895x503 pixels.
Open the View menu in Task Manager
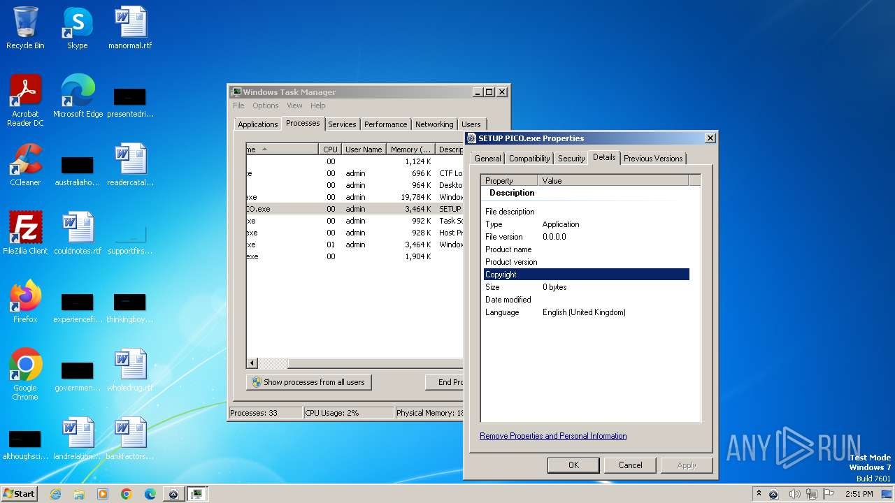294,105
